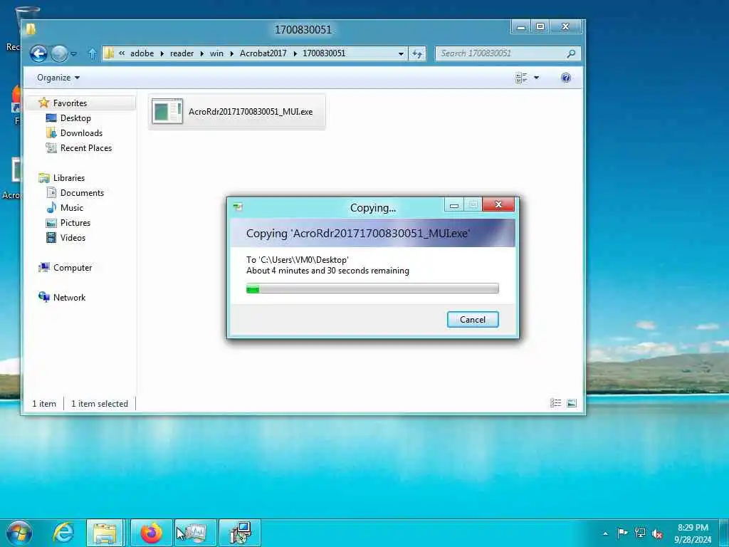The width and height of the screenshot is (729, 547).
Task: Open Explorer help question mark
Action: [566, 78]
